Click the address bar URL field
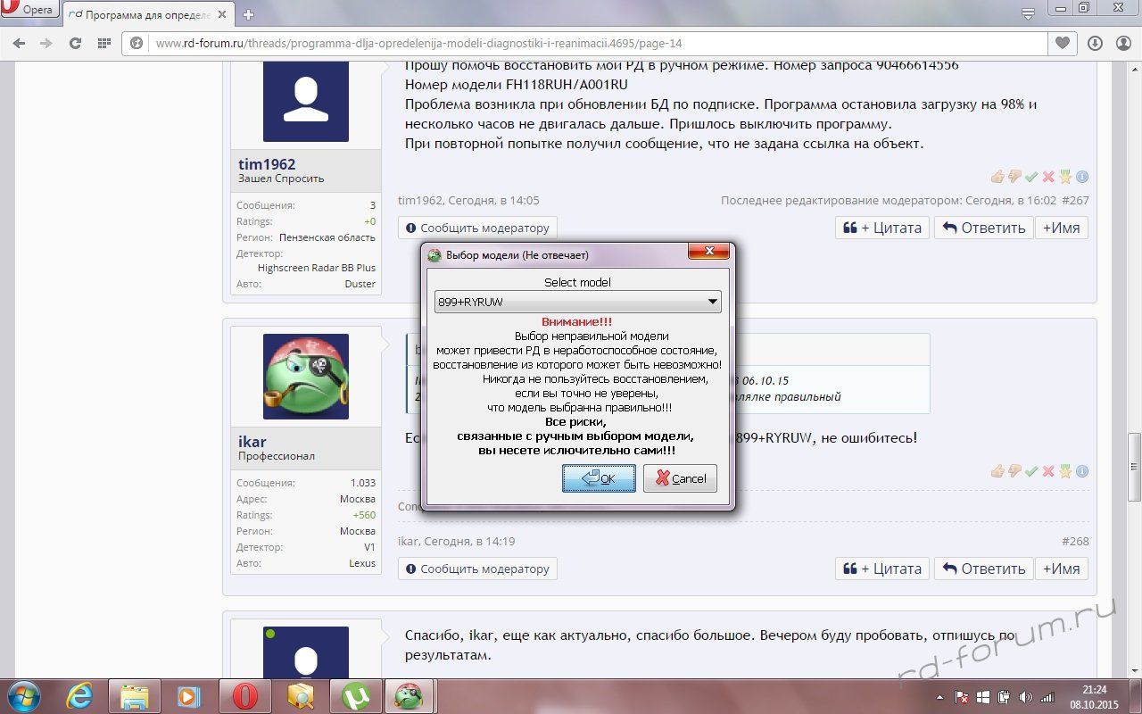 pyautogui.click(x=589, y=43)
